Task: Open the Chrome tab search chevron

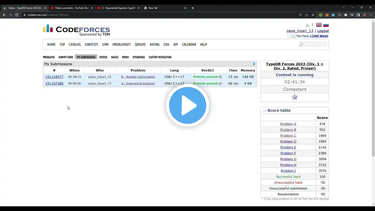Action: [343, 8]
